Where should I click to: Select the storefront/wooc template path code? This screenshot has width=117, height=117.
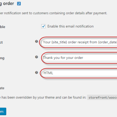tap(102, 97)
